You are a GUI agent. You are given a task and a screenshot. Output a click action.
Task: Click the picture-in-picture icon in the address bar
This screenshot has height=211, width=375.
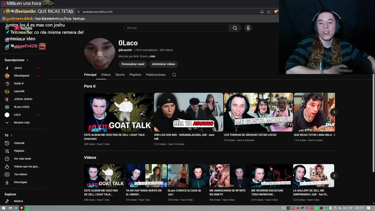262,12
